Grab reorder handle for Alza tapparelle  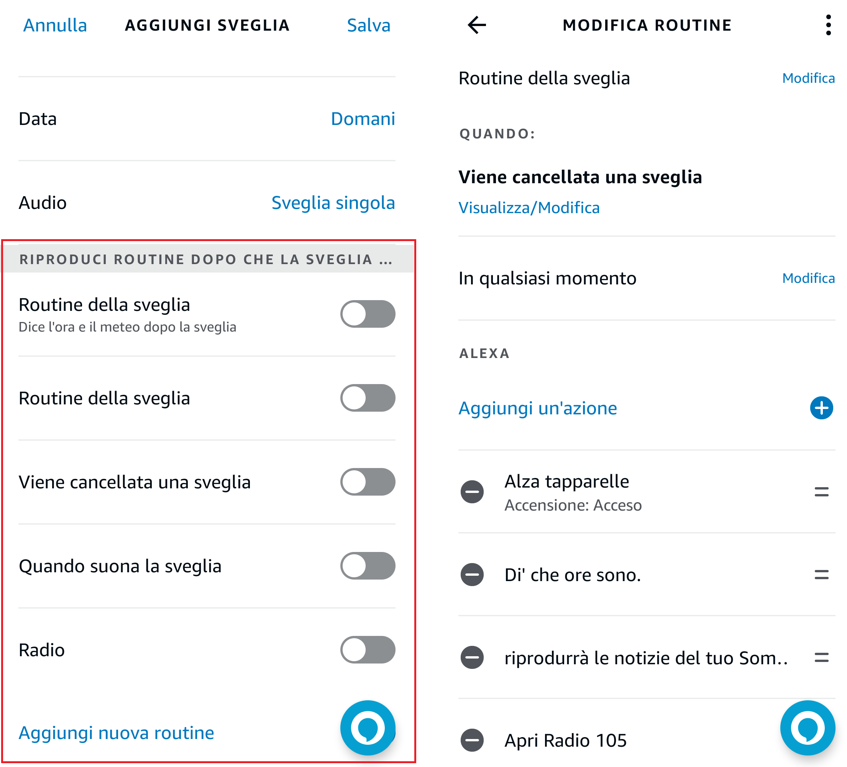click(821, 492)
